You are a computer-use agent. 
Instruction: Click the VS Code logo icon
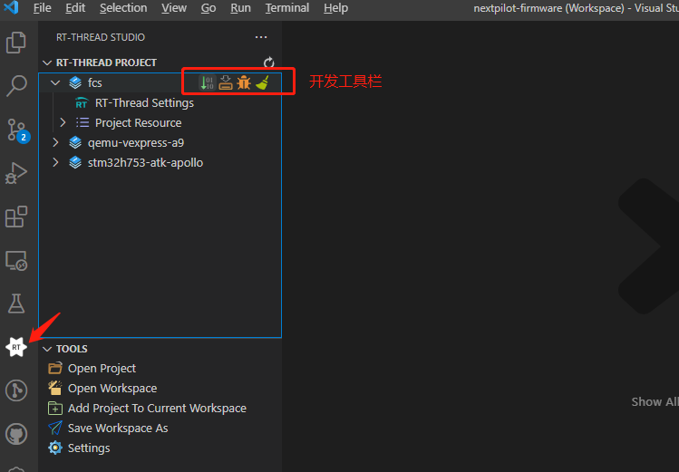[11, 7]
